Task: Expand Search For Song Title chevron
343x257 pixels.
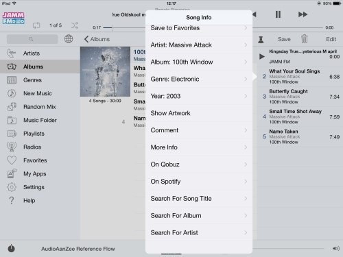Action: coord(246,199)
